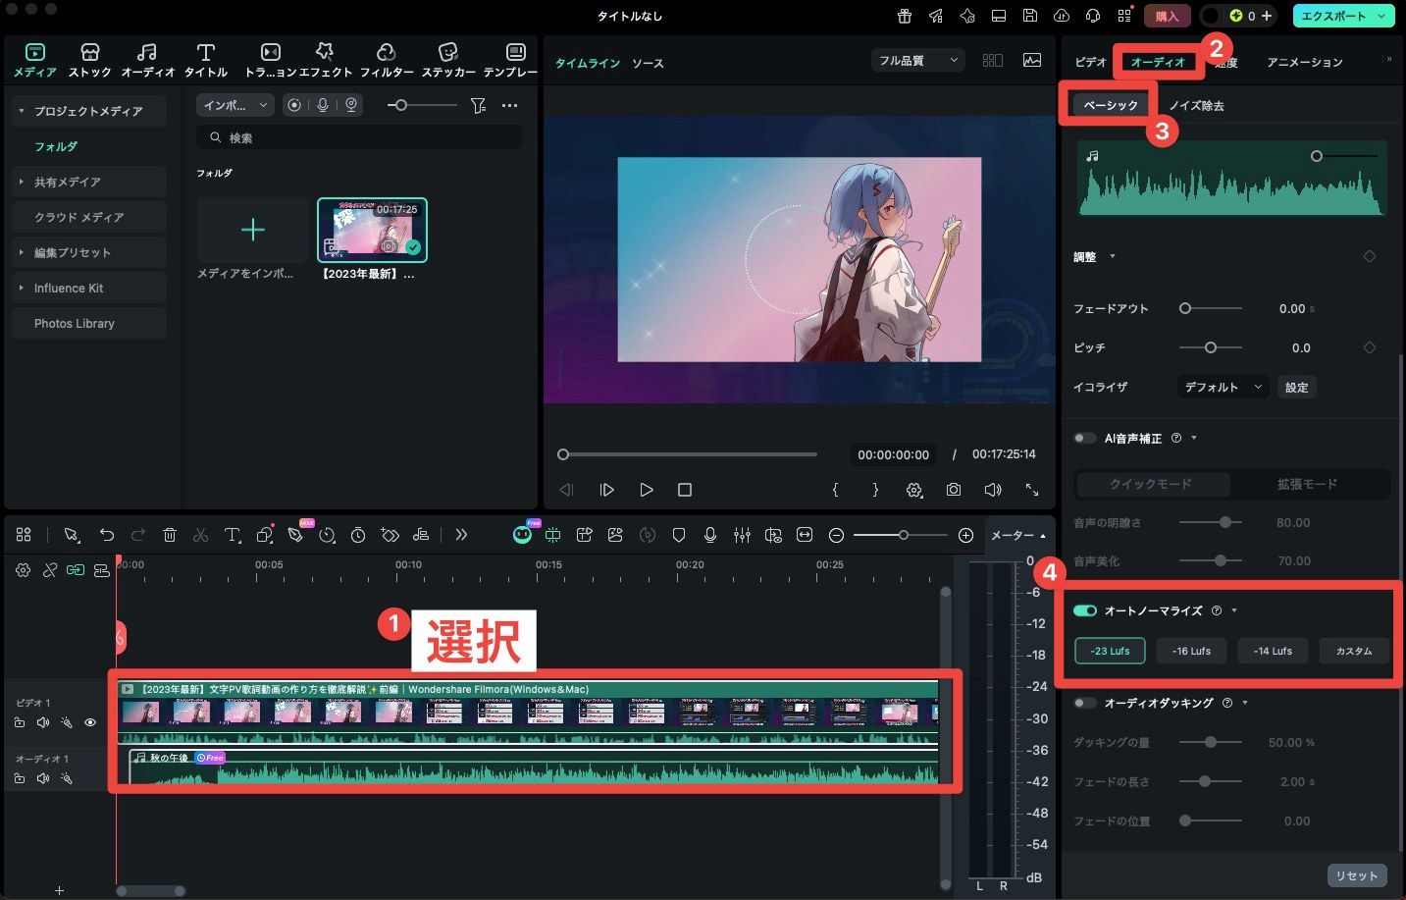
Task: Expand the 調整 section arrow
Action: 1113,256
